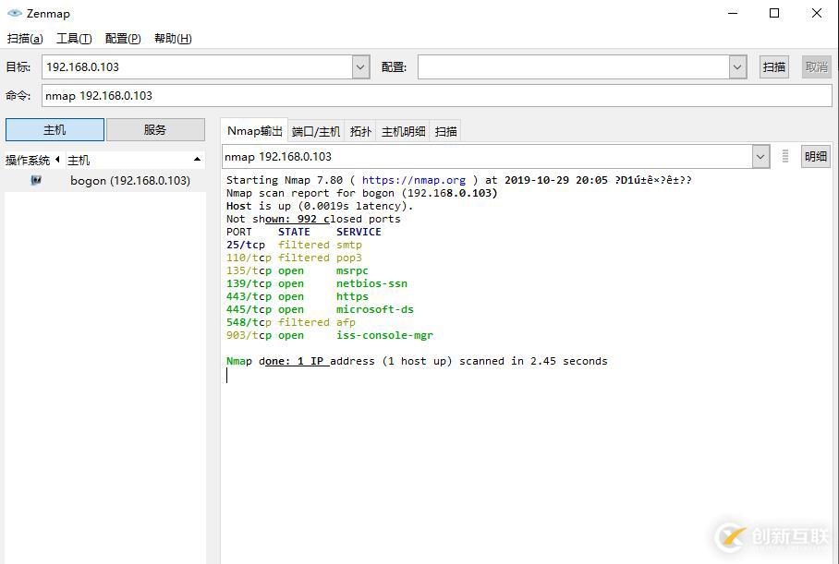Screen dimensions: 839x564
Task: Switch to the 主机明细 tab
Action: point(403,131)
